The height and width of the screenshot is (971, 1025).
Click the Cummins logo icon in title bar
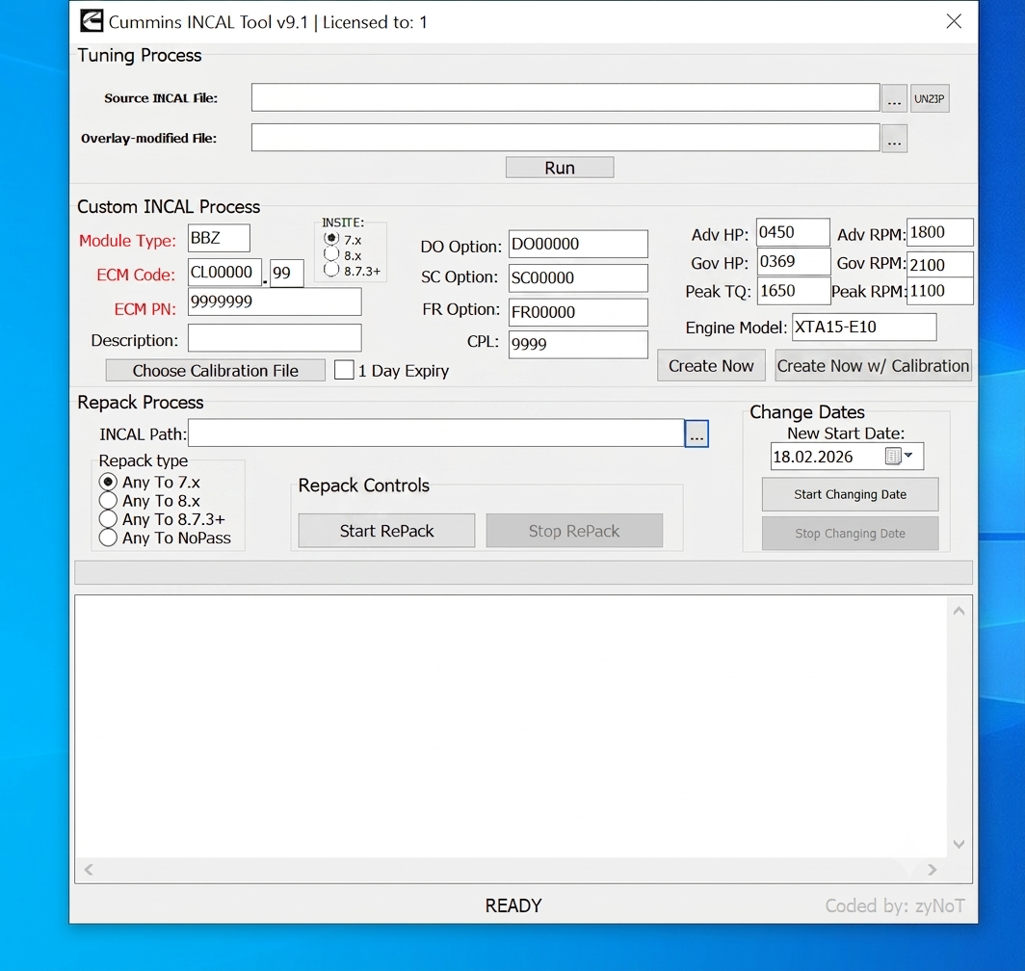[92, 21]
